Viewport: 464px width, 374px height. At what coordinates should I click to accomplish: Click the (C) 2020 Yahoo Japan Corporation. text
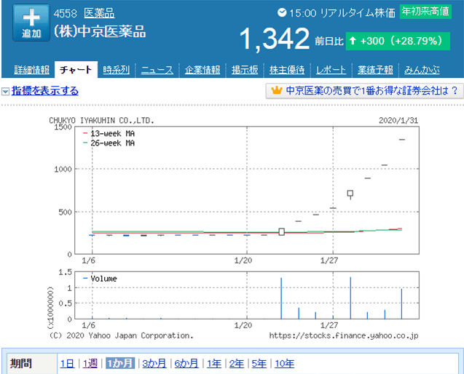121,336
